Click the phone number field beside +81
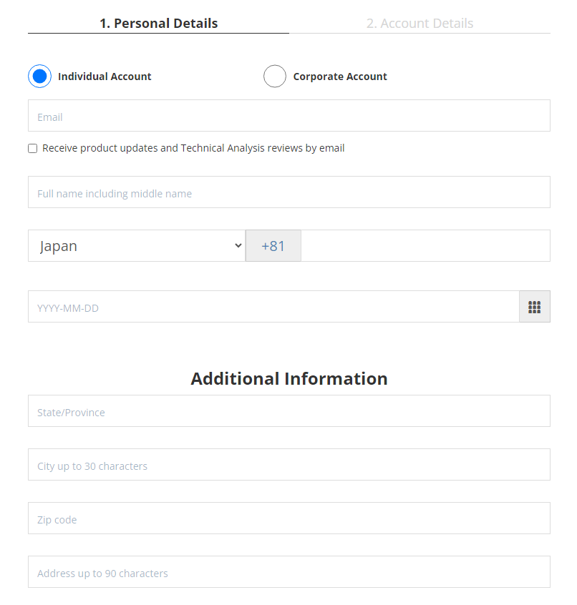The image size is (577, 605). pyautogui.click(x=425, y=246)
